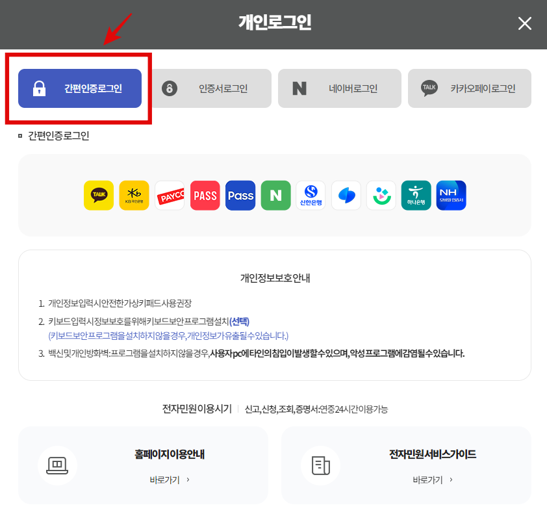The height and width of the screenshot is (516, 547).
Task: Select KakaoTalk simple authentication icon
Action: (x=99, y=195)
